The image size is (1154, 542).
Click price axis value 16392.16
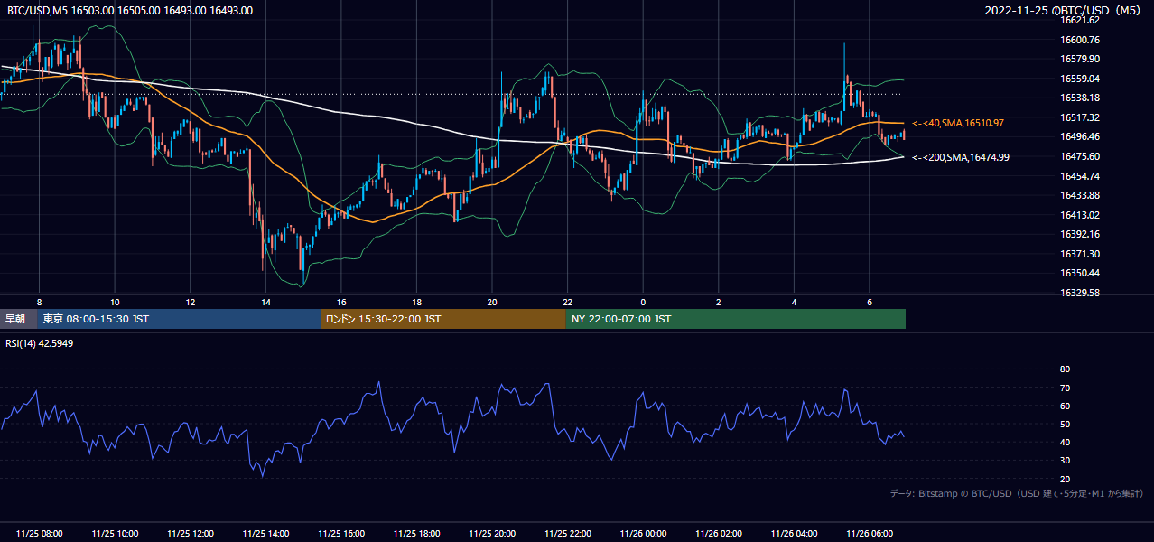1080,234
